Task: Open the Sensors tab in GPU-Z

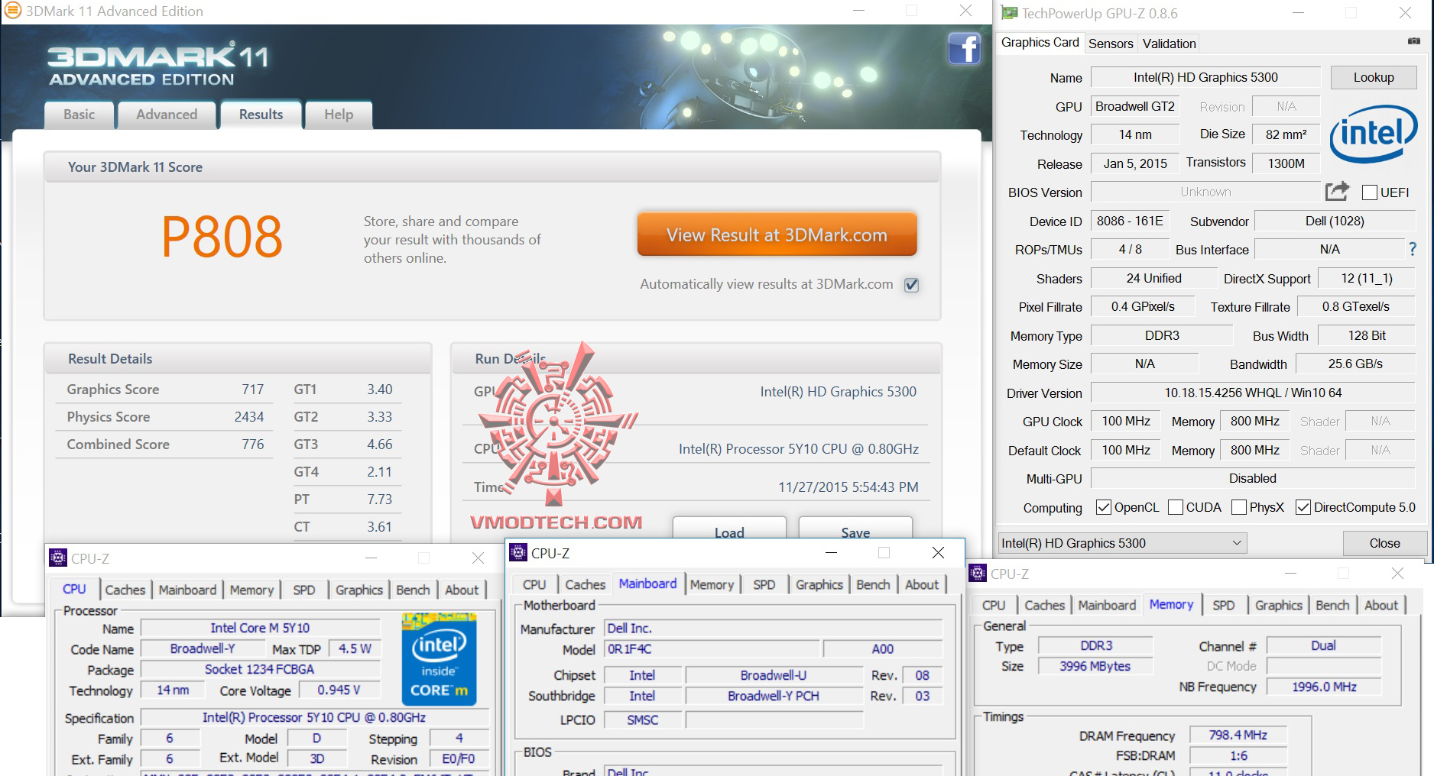Action: [x=1111, y=44]
